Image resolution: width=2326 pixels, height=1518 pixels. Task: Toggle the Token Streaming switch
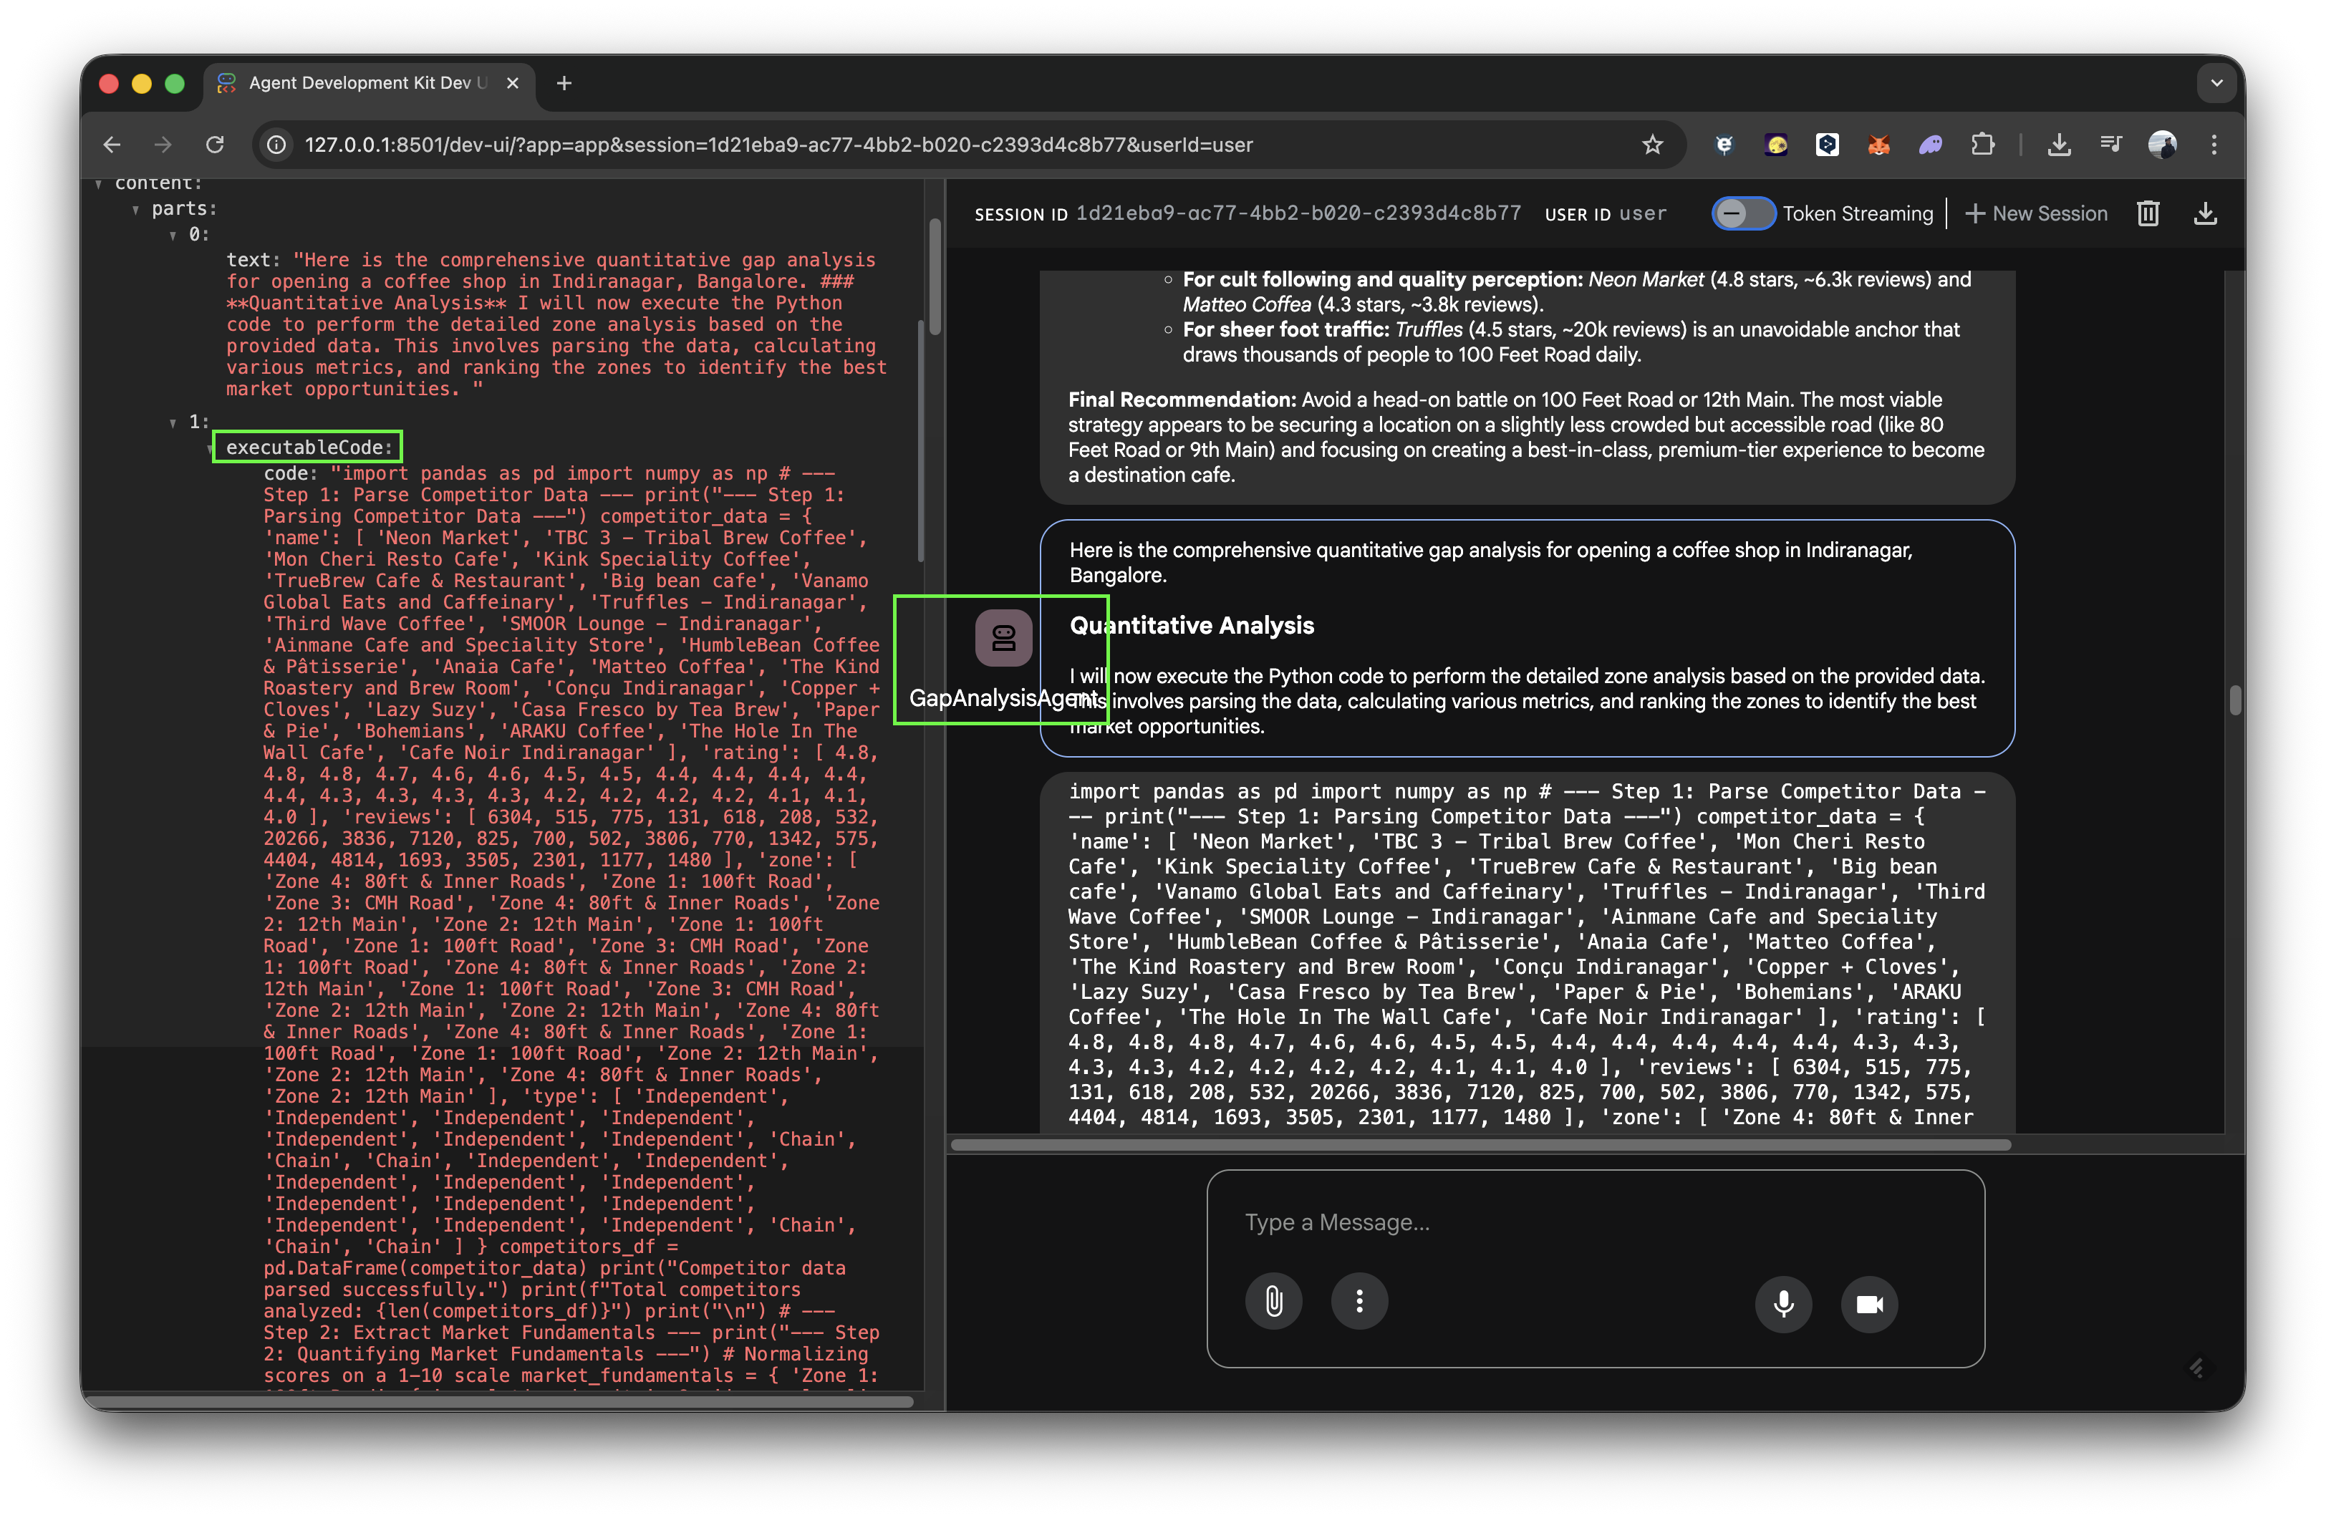(x=1742, y=213)
